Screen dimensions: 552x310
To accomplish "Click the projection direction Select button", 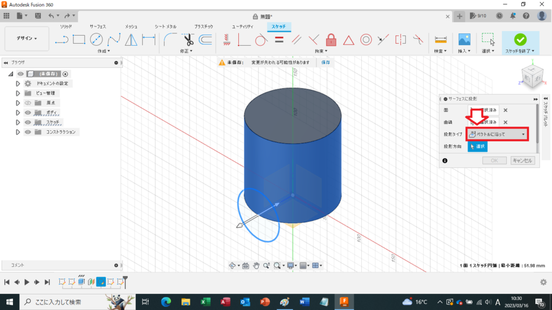I will point(478,146).
